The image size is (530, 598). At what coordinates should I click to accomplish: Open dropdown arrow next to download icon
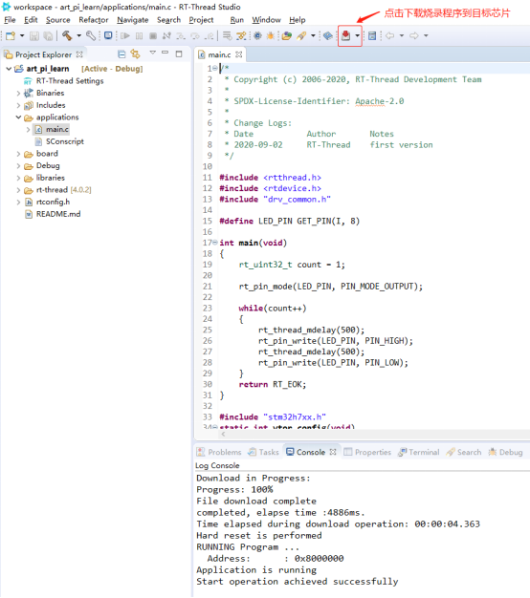[357, 36]
